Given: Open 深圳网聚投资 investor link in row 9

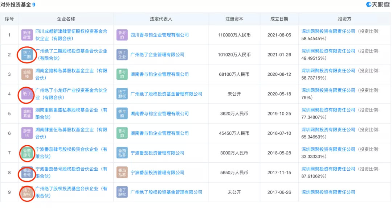Looking at the screenshot, I should coord(328,192).
